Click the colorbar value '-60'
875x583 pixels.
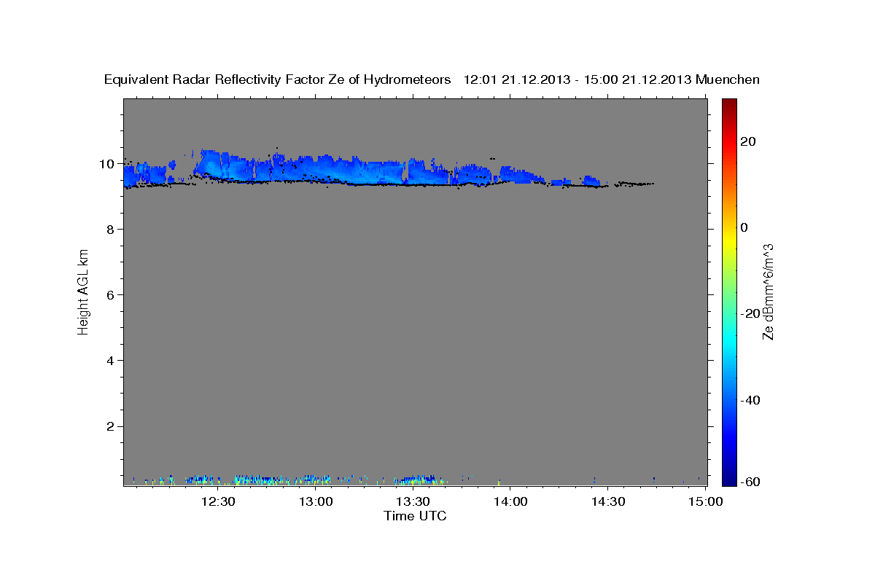[x=751, y=482]
